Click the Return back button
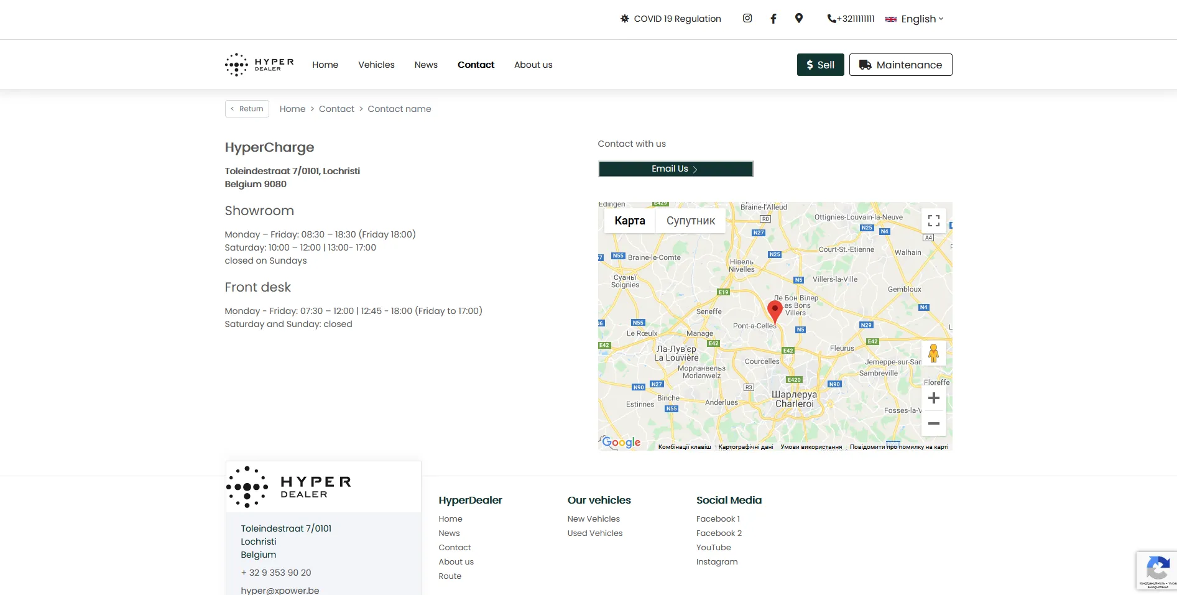 (x=247, y=109)
